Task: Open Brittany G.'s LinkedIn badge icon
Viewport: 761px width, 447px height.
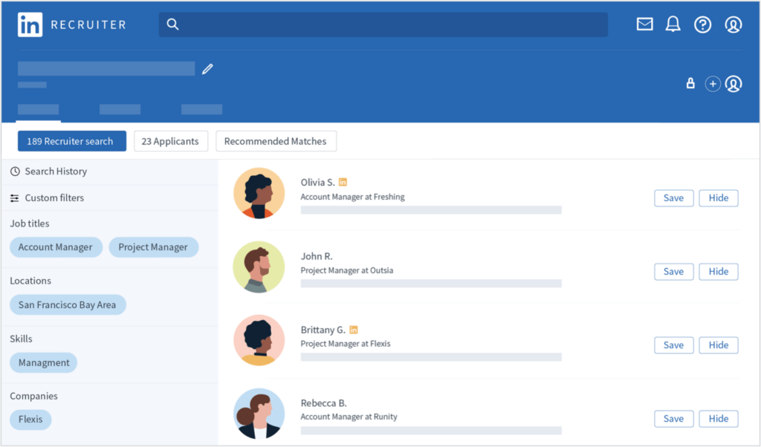Action: (354, 329)
